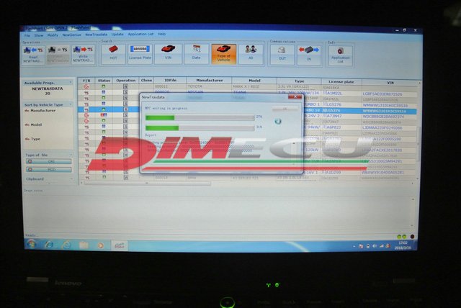Image resolution: width=461 pixels, height=308 pixels.
Task: Open the Windows Start menu
Action: pyautogui.click(x=32, y=244)
